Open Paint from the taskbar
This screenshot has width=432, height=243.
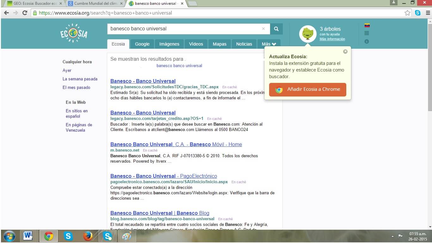click(127, 236)
